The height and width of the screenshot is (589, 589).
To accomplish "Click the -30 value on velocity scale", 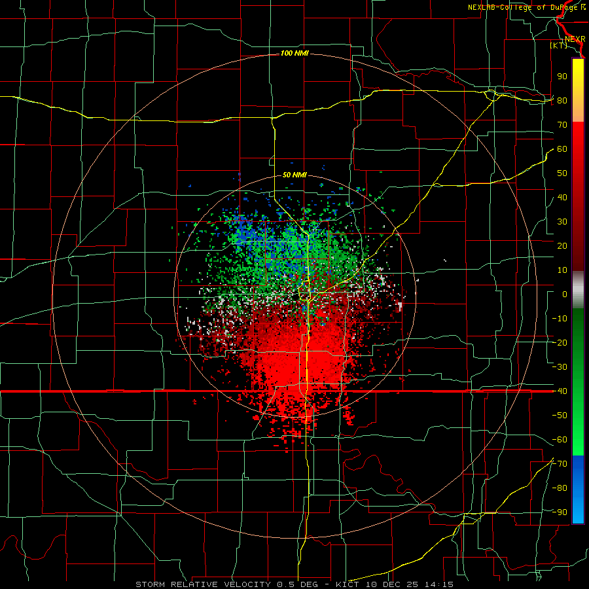I will pyautogui.click(x=560, y=367).
